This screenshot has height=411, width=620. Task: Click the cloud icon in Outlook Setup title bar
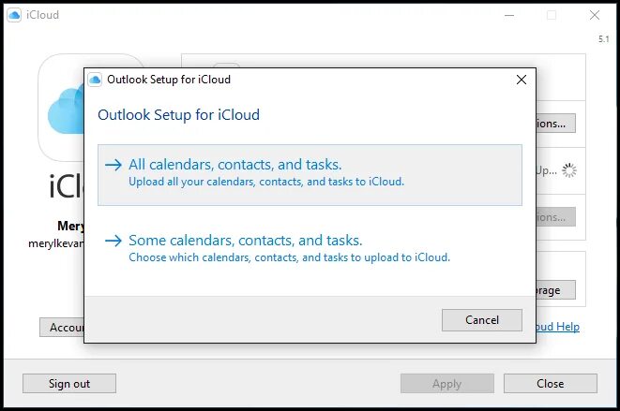click(x=95, y=80)
